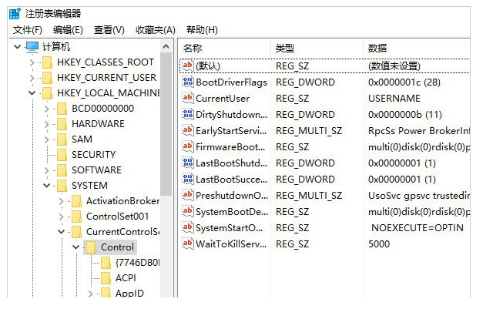Click the computer icon at tree root
This screenshot has height=309, width=483.
coord(32,46)
